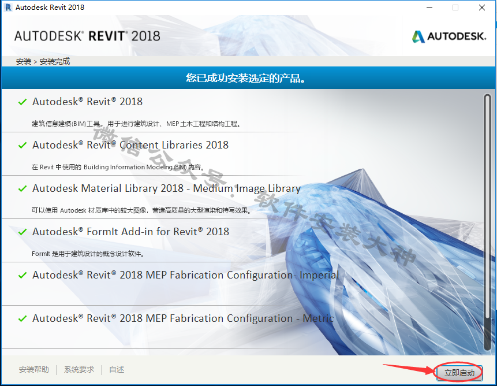The width and height of the screenshot is (497, 386).
Task: Click the description FormIt 是用于建筑设计的概念设计软件
Action: 88,254
